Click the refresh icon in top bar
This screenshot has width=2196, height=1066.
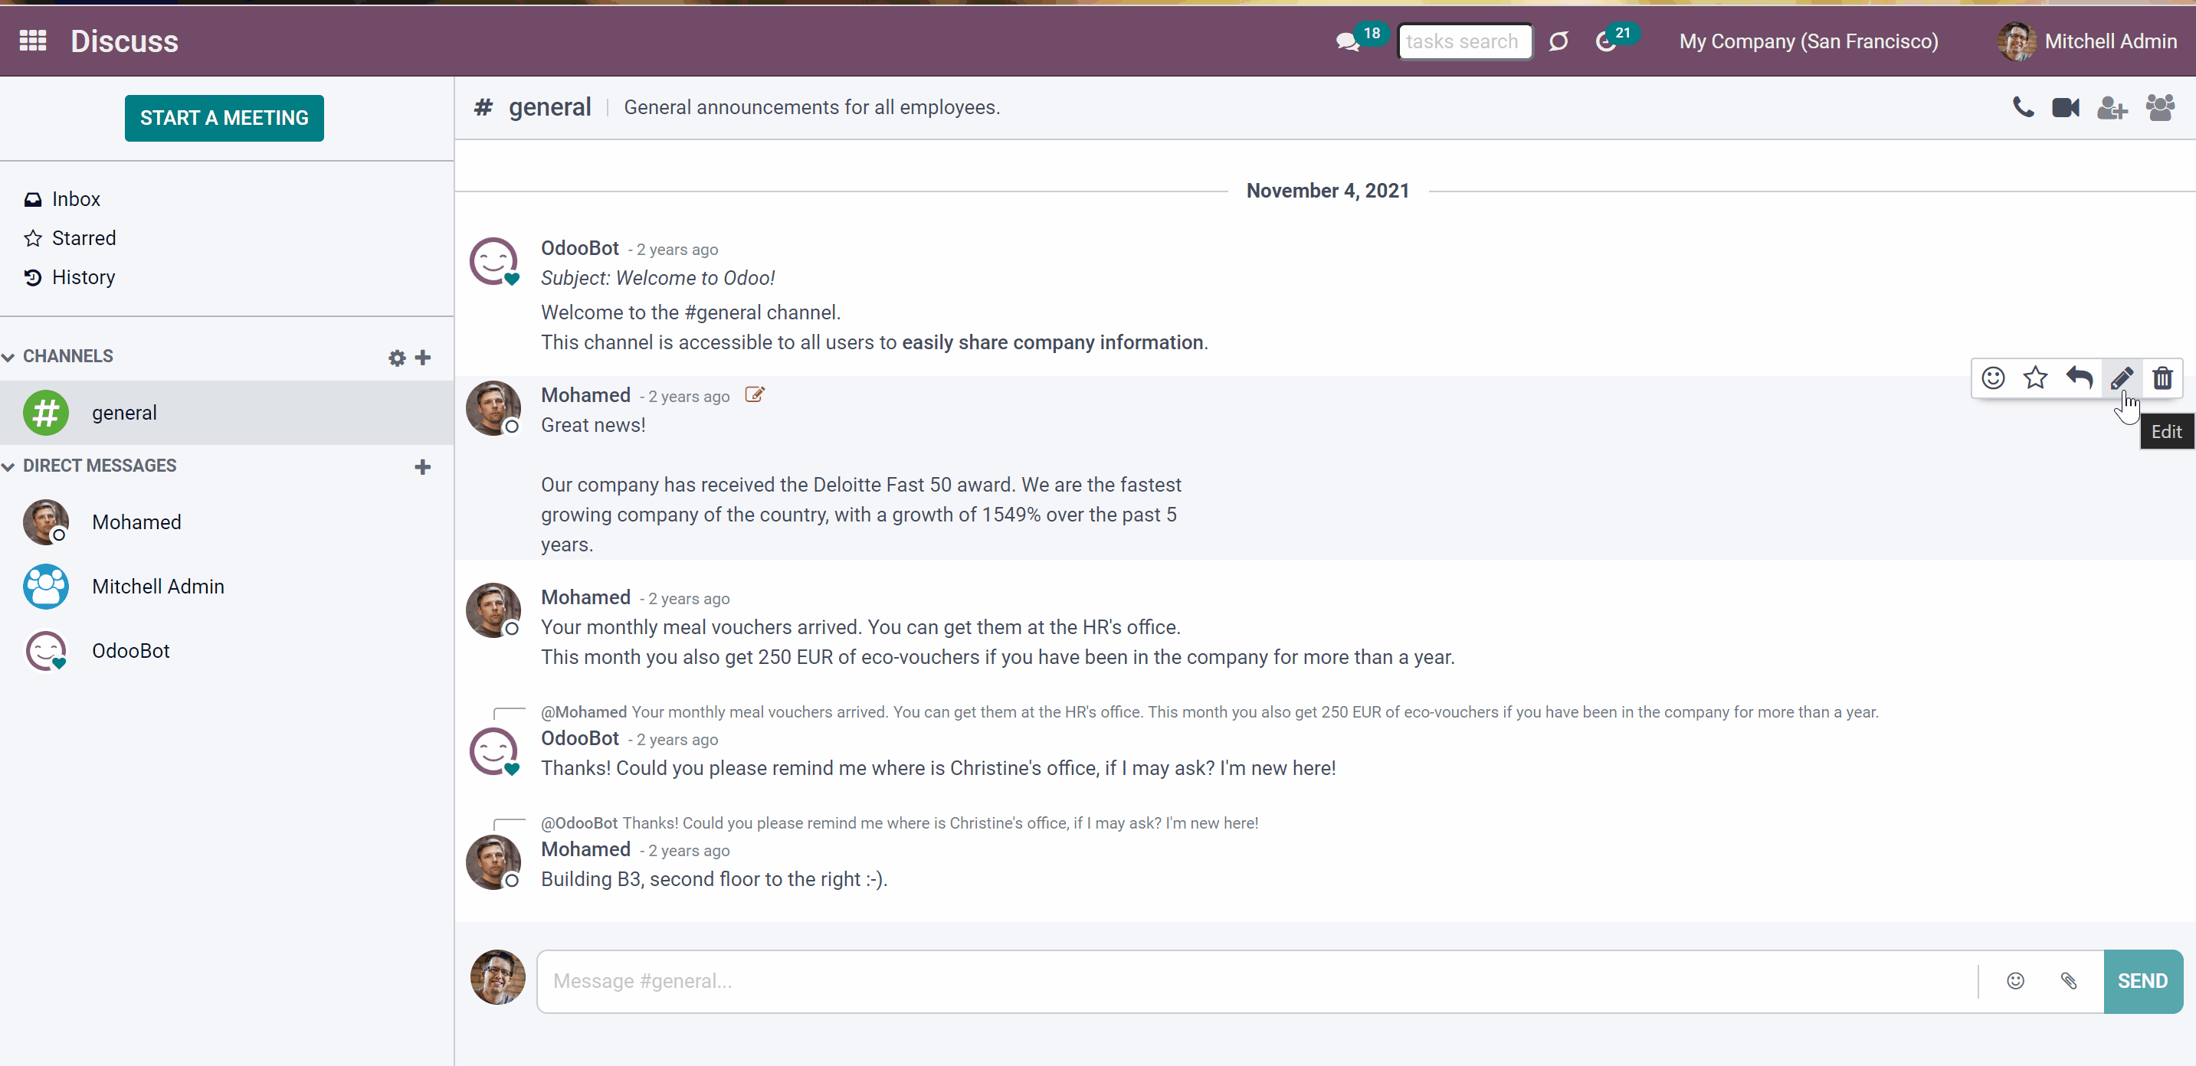[x=1559, y=41]
